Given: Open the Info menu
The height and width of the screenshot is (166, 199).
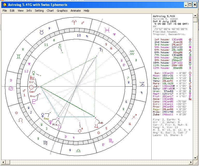Looking at the screenshot, I should point(29,11).
